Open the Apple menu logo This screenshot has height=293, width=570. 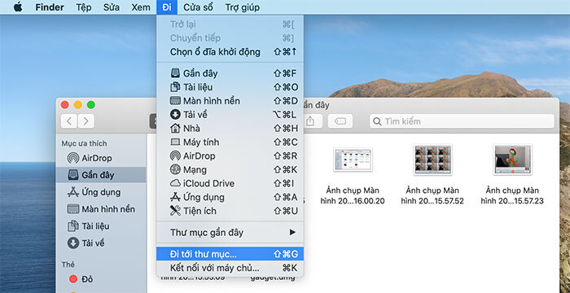[18, 7]
